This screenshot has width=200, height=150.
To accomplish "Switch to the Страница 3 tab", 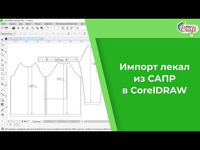I will point(62,121).
